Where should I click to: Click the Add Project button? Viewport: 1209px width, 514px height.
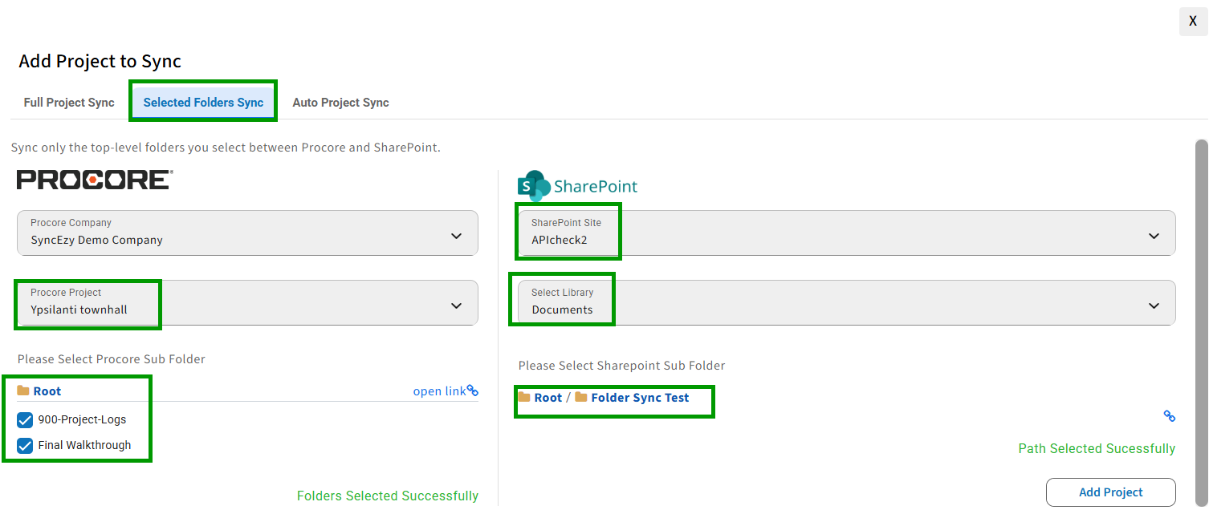1111,492
